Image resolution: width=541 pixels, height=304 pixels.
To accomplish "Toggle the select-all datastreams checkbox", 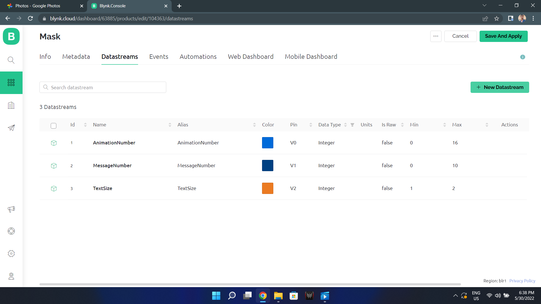I will [54, 126].
